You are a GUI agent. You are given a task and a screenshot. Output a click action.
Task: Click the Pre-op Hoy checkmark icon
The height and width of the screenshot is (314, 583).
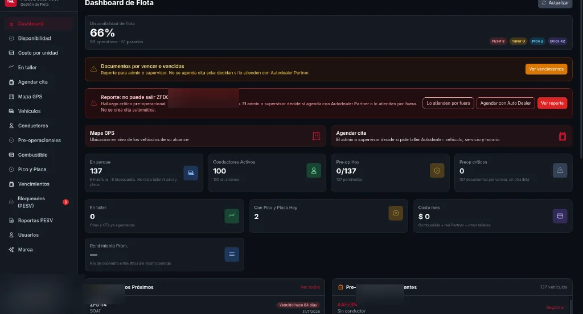(437, 171)
